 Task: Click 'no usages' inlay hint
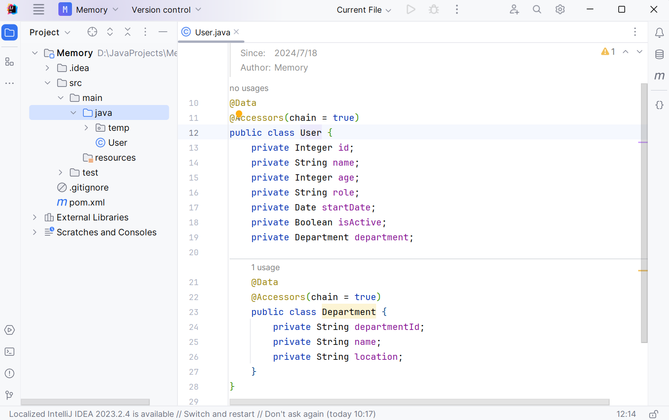point(249,88)
